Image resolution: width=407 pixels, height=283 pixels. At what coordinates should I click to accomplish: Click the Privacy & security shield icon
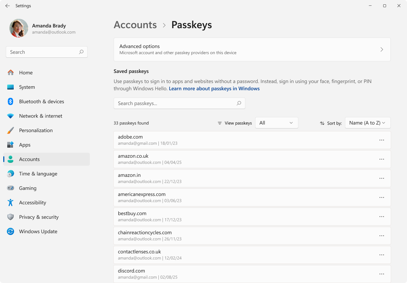(x=10, y=217)
